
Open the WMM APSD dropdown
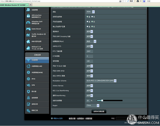pos(90,71)
